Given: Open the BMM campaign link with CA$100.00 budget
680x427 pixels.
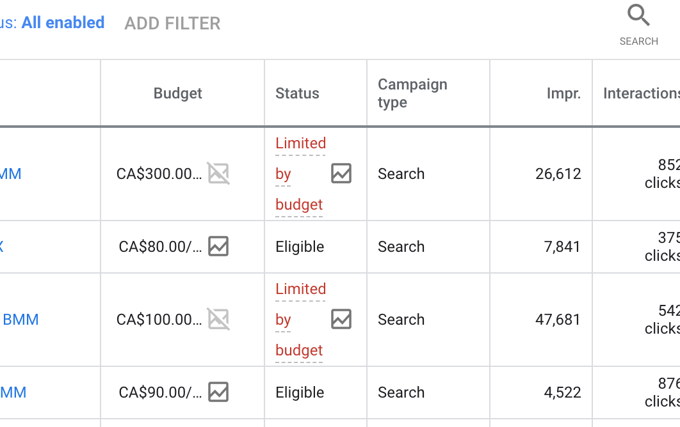Looking at the screenshot, I should [20, 320].
